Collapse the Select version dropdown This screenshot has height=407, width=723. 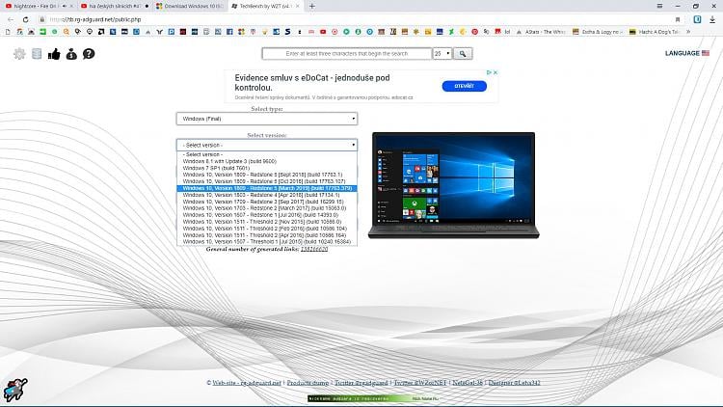pos(266,145)
